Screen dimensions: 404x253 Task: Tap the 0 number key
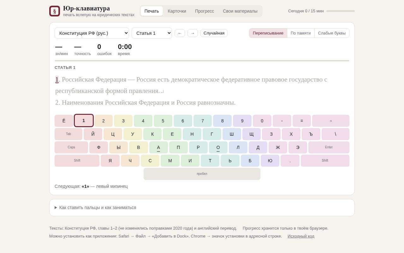[x=262, y=121]
